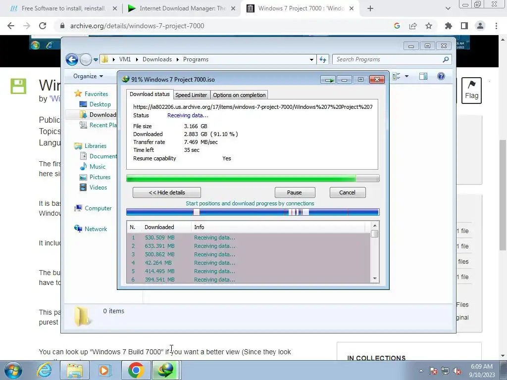
Task: Click the Explorer back arrow button
Action: 72,59
